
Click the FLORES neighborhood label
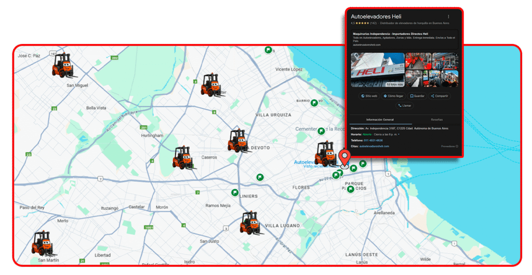pos(301,187)
